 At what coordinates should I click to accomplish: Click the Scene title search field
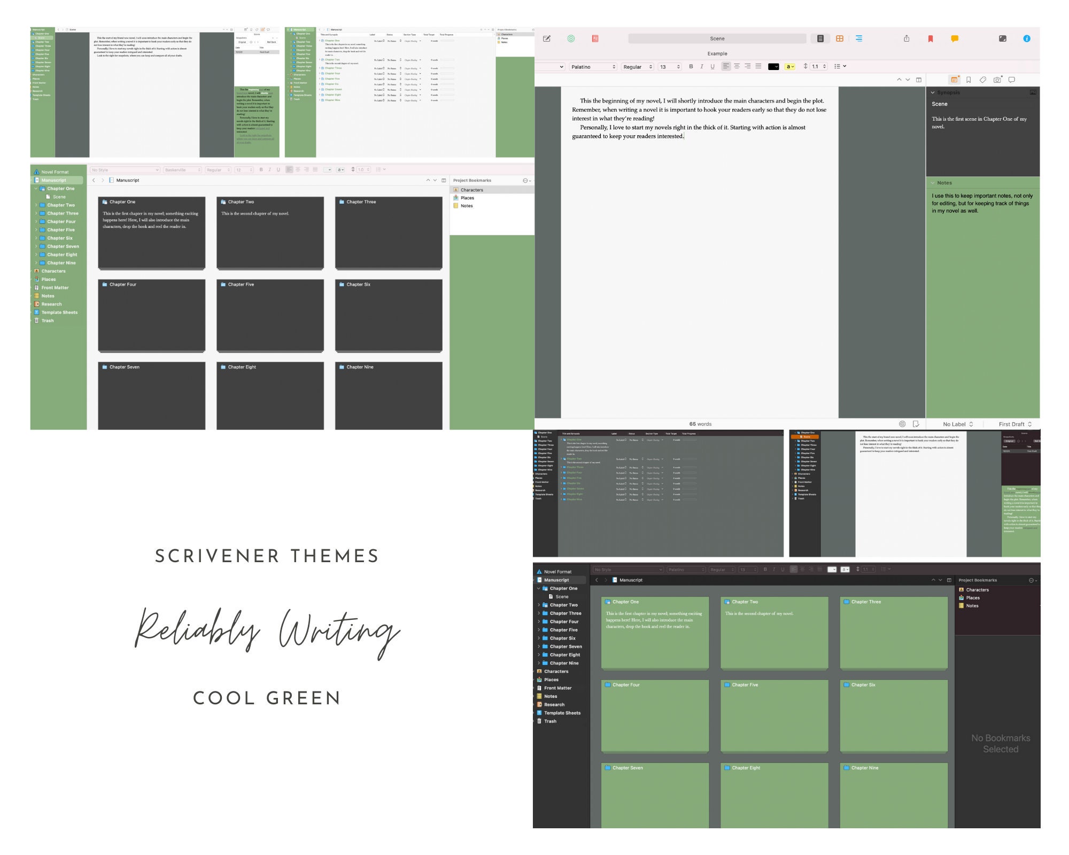pos(717,38)
